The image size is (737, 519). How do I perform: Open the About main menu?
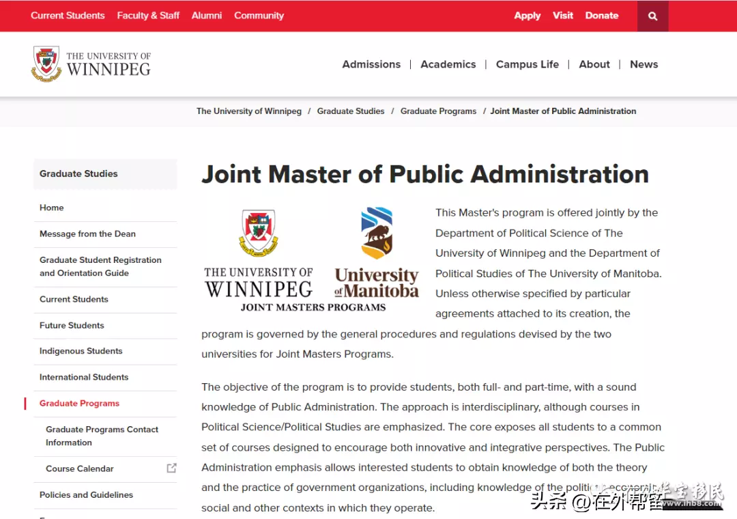point(594,64)
